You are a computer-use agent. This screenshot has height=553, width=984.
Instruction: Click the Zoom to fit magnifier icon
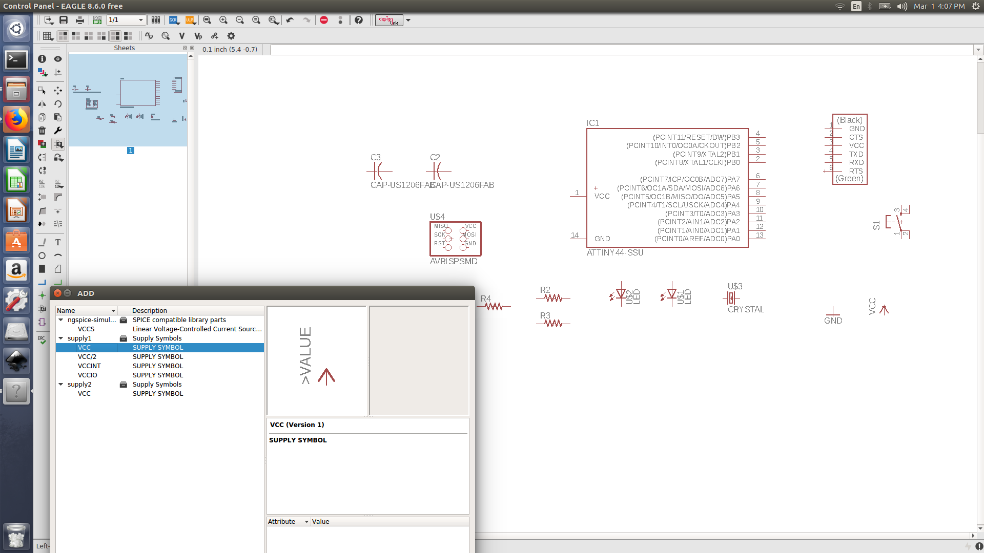click(207, 20)
